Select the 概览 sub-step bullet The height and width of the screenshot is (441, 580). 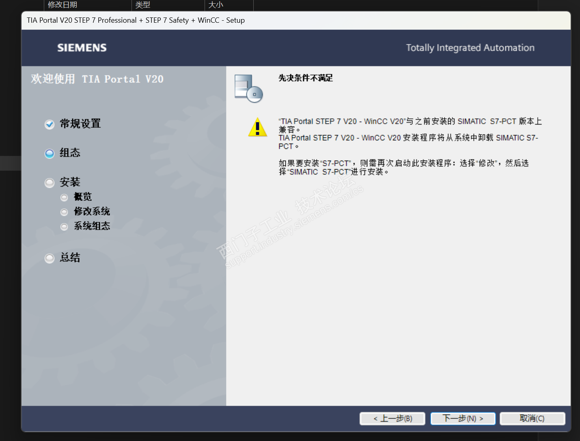click(x=64, y=198)
